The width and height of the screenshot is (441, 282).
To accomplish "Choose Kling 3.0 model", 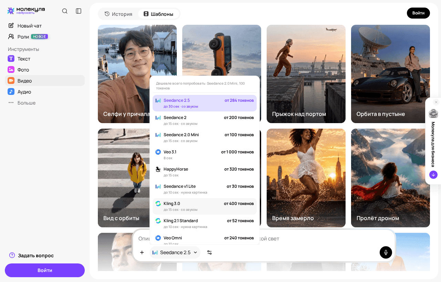I will click(205, 206).
